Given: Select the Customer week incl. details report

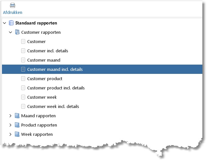Looking at the screenshot, I should [53, 107].
